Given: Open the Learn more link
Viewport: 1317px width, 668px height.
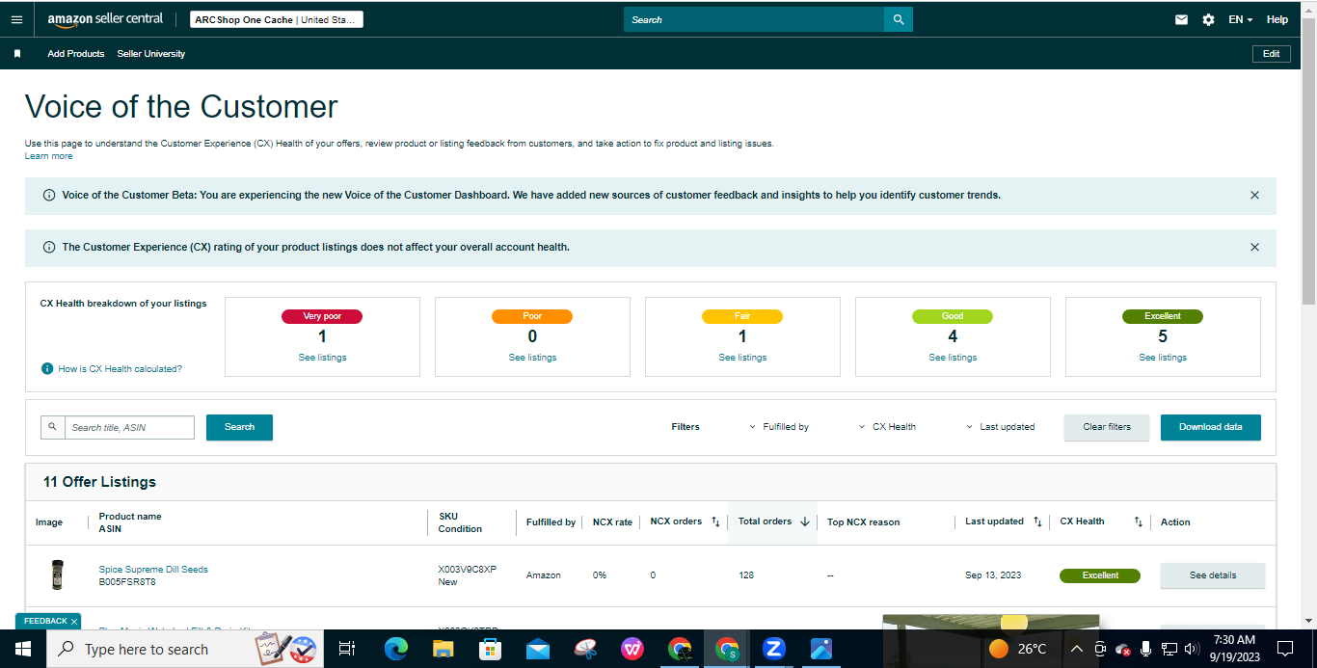Looking at the screenshot, I should click(48, 156).
